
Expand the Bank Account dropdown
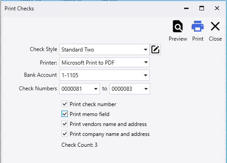146,75
